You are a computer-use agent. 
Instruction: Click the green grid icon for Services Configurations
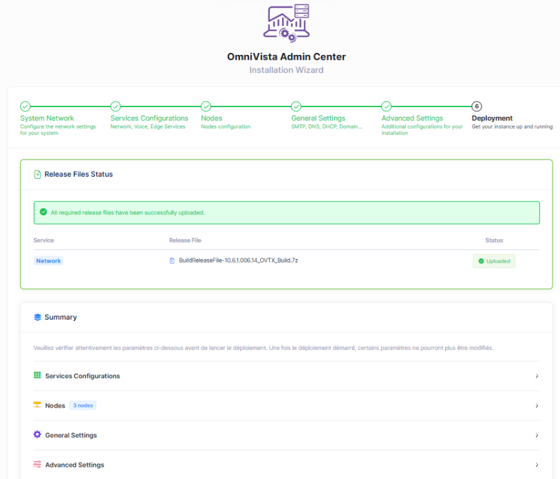click(x=37, y=375)
